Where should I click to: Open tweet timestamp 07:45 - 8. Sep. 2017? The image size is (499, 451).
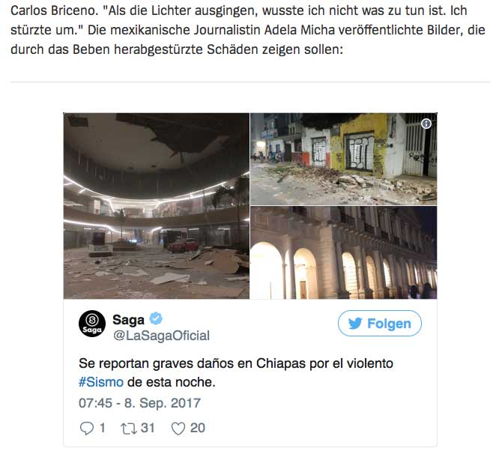[139, 403]
